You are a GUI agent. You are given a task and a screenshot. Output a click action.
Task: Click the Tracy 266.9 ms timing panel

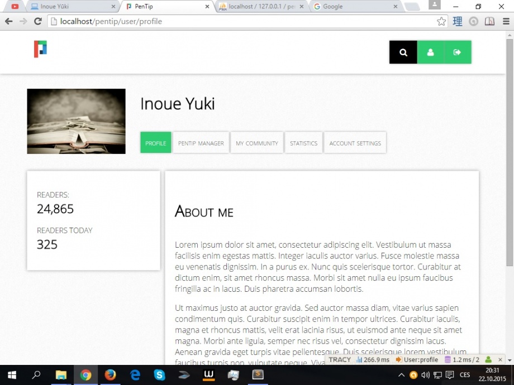[373, 360]
